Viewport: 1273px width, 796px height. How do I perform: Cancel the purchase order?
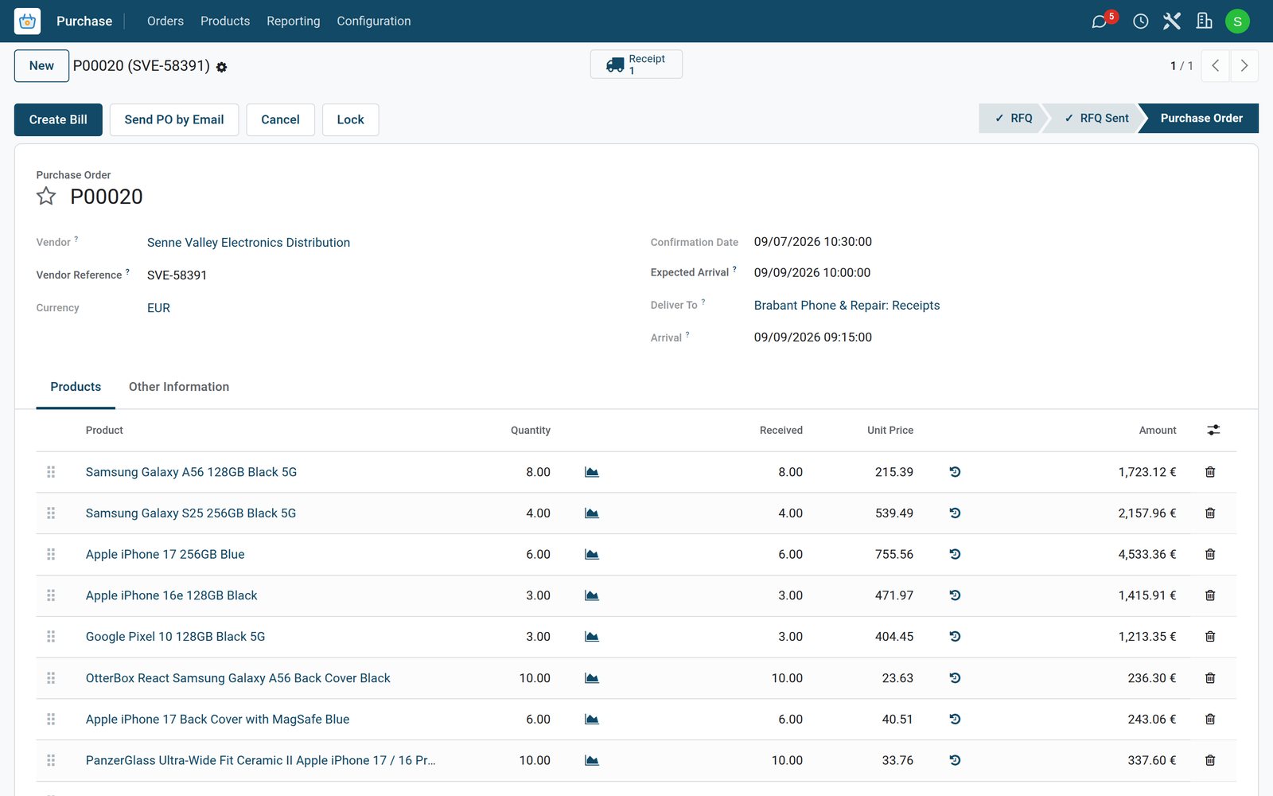click(x=280, y=119)
